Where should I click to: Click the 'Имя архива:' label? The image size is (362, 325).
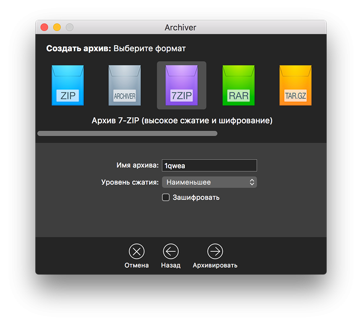click(138, 165)
